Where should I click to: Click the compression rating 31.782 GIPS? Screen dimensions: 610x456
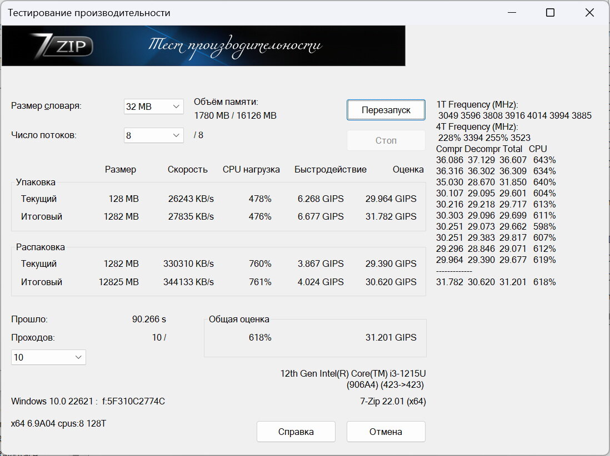[391, 217]
